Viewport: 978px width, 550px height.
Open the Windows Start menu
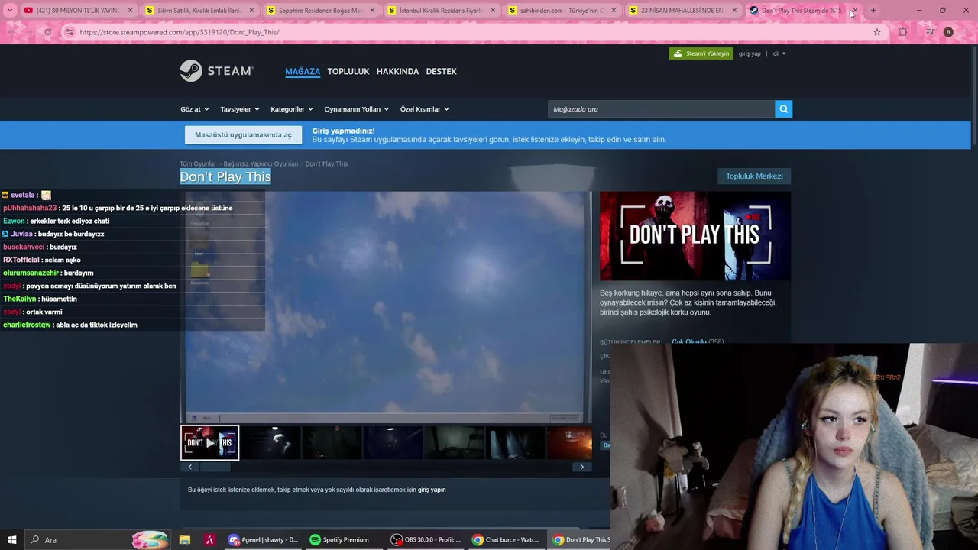[11, 540]
